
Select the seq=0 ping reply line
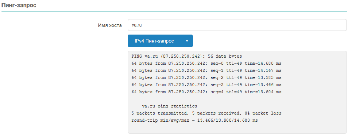coord(207,63)
